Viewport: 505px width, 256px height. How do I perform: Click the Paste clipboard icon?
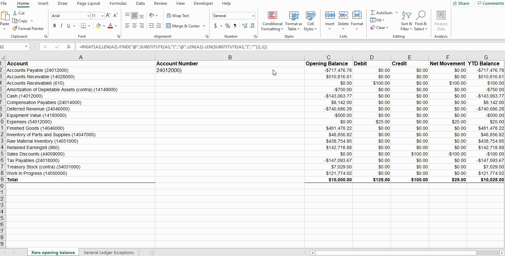5,16
